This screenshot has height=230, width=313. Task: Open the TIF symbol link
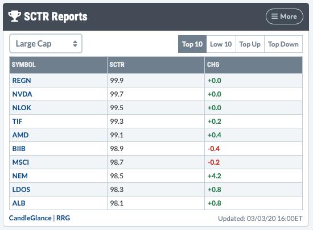coord(18,122)
